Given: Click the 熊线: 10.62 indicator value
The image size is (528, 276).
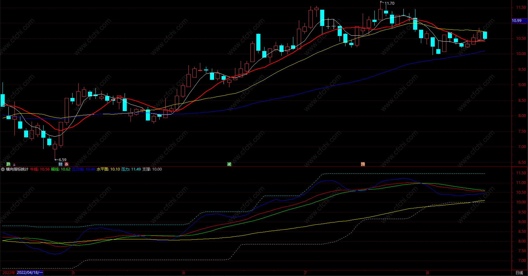Looking at the screenshot, I should [61, 169].
